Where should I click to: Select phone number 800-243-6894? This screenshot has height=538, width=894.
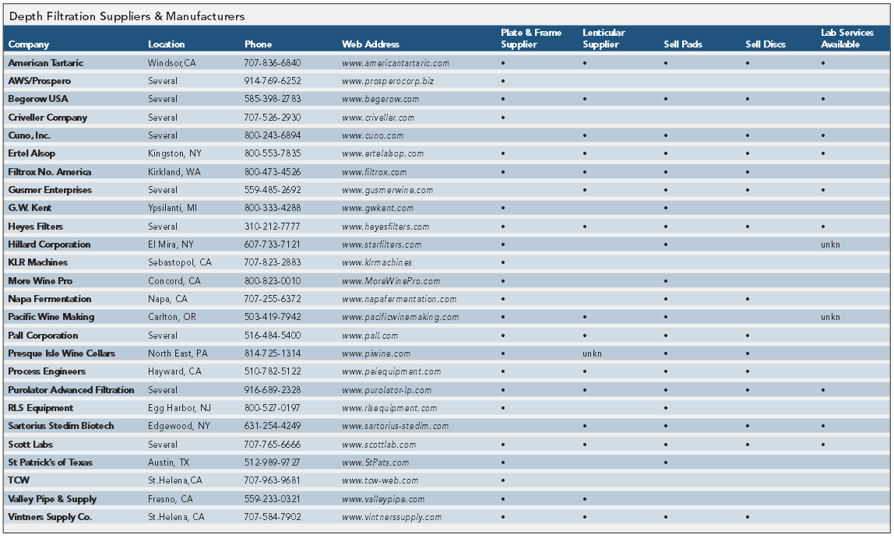coord(273,135)
